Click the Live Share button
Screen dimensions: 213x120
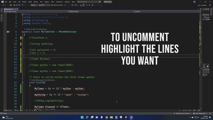click(202, 5)
